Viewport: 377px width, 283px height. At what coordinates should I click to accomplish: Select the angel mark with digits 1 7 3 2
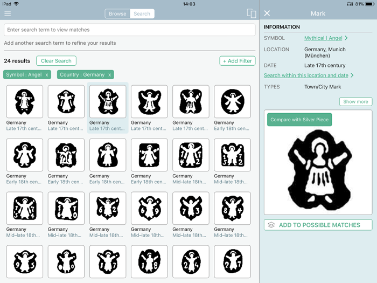click(x=232, y=155)
